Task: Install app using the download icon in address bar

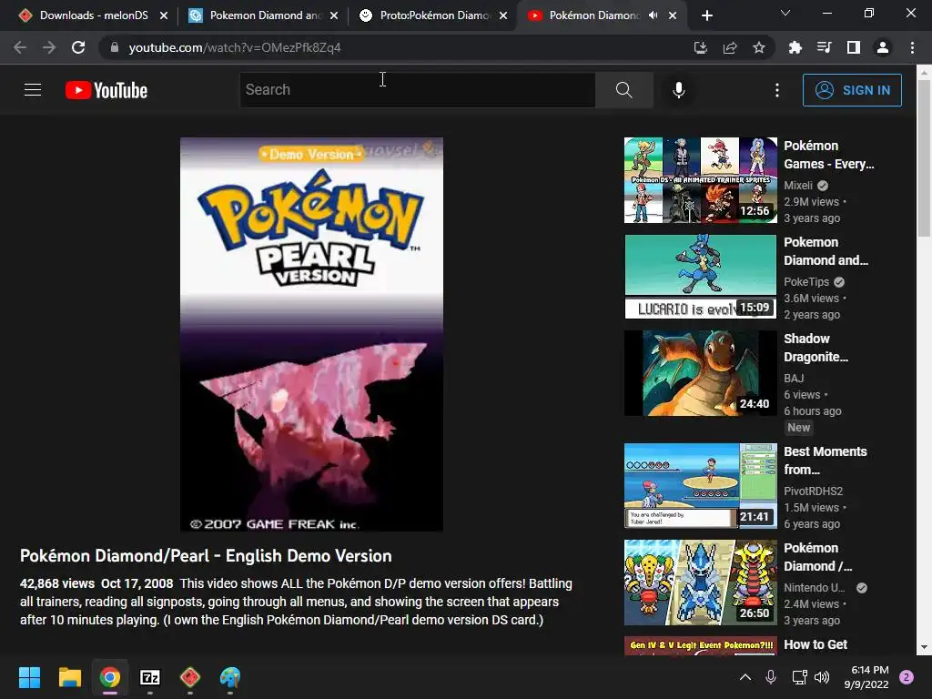Action: (x=700, y=47)
